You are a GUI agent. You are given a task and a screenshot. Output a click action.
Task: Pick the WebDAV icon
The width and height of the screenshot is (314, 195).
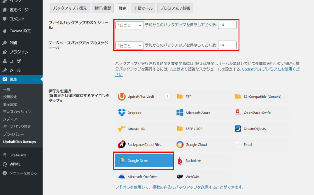(180, 177)
